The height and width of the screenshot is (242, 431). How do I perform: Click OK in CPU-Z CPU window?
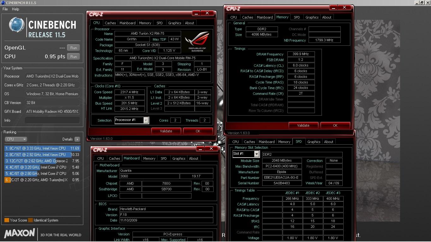point(198,131)
